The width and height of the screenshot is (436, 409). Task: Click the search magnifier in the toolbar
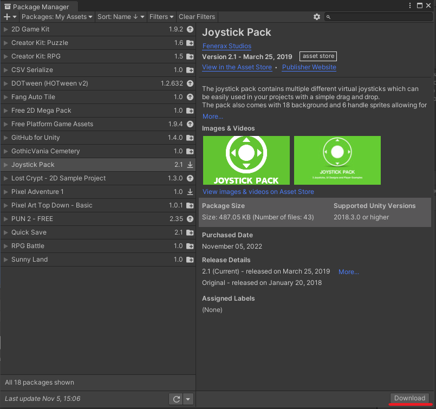tap(328, 17)
